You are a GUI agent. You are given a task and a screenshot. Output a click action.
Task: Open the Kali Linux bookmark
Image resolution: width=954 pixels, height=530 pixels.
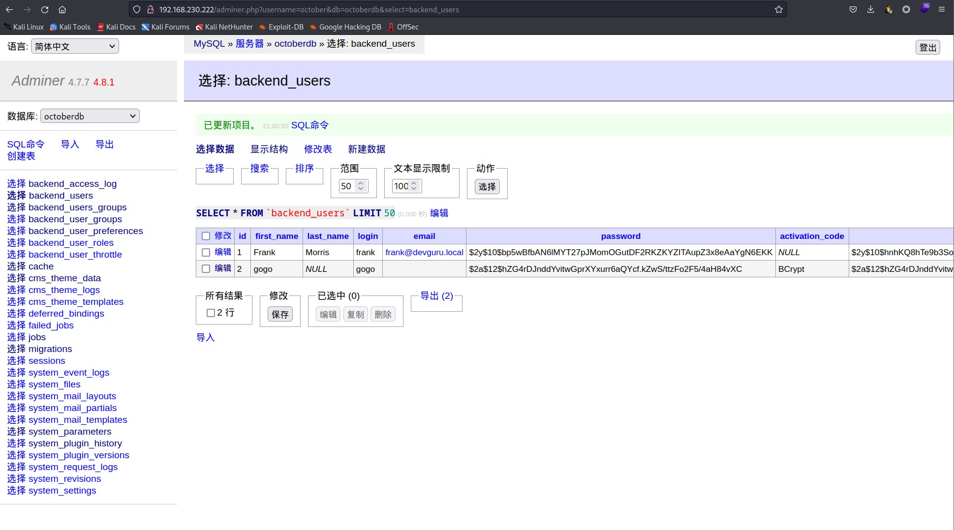24,27
